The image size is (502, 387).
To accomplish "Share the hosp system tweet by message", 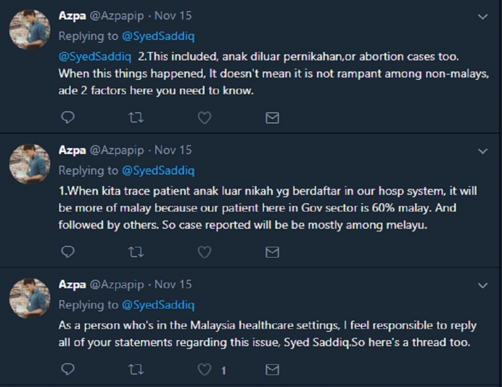I will click(272, 252).
